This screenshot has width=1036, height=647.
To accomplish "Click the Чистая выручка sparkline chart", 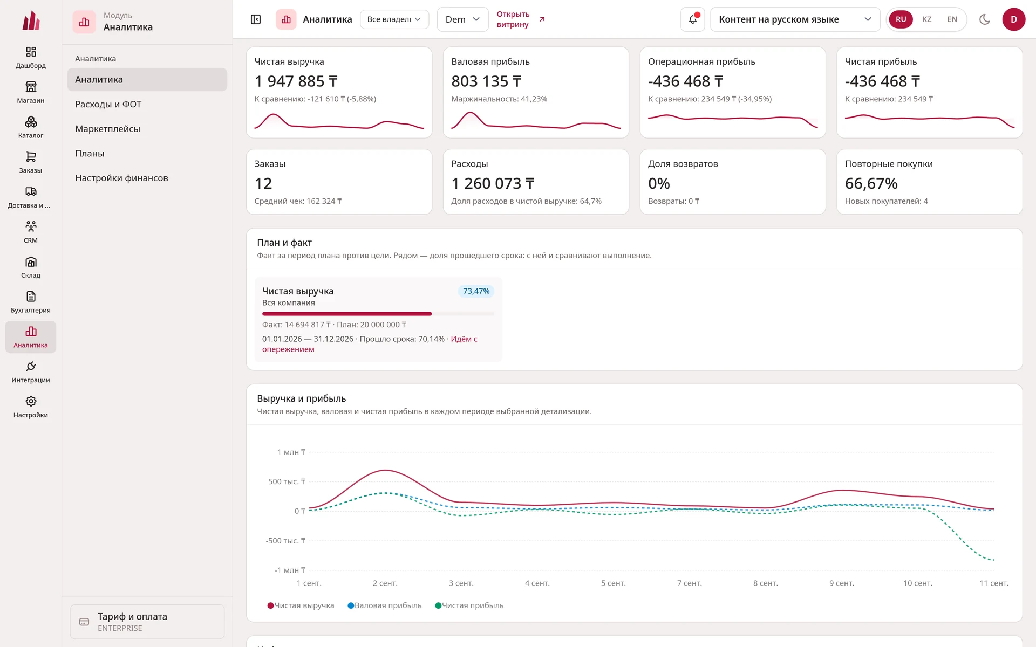I will pos(339,121).
